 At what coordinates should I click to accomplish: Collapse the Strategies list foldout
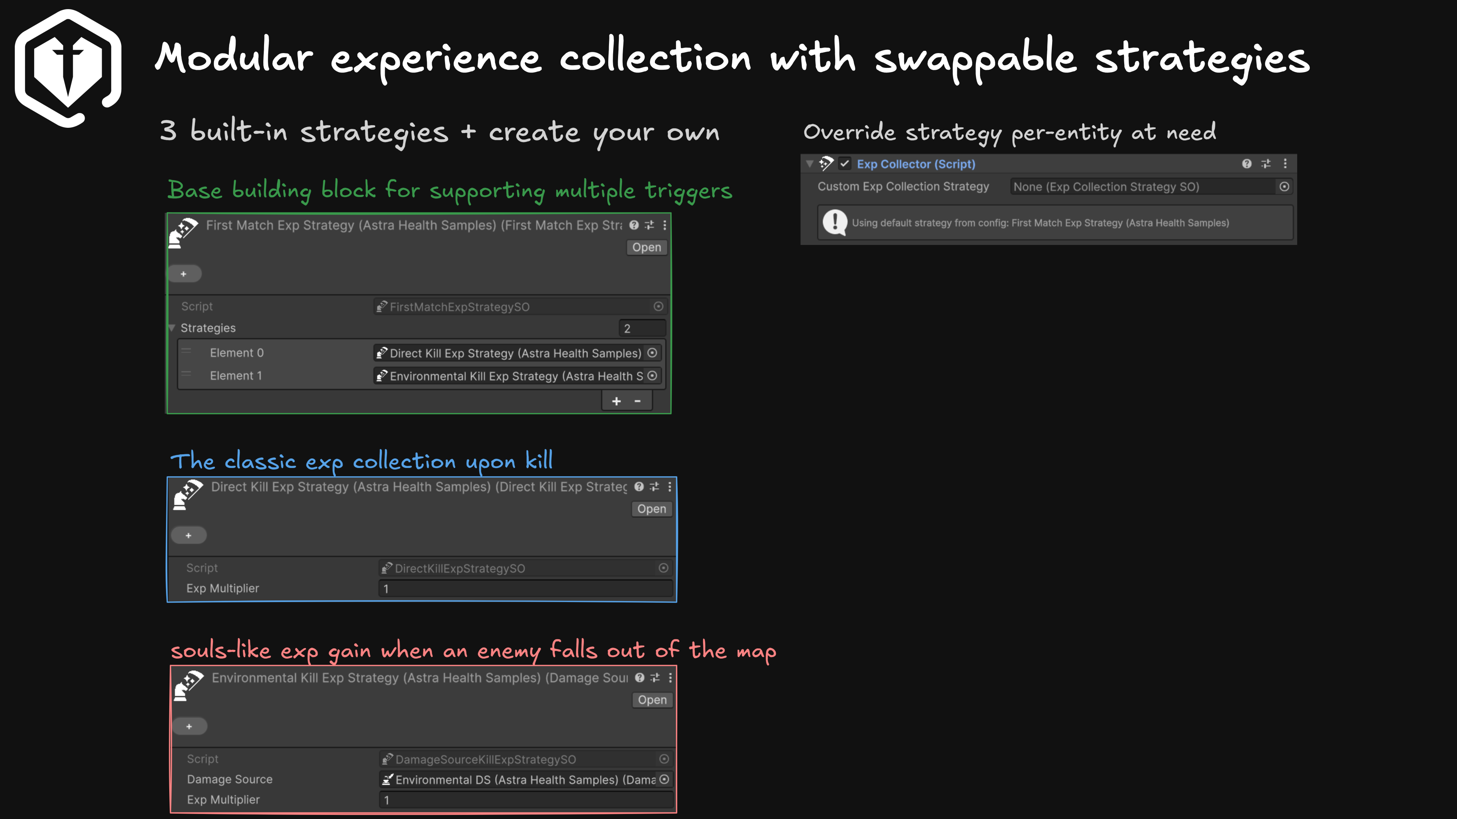172,328
